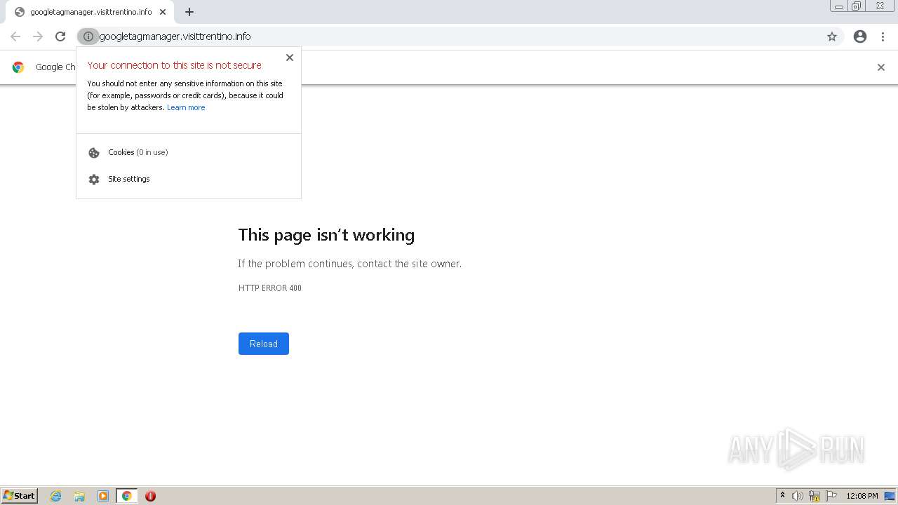898x505 pixels.
Task: Open media player icon in taskbar
Action: [103, 496]
